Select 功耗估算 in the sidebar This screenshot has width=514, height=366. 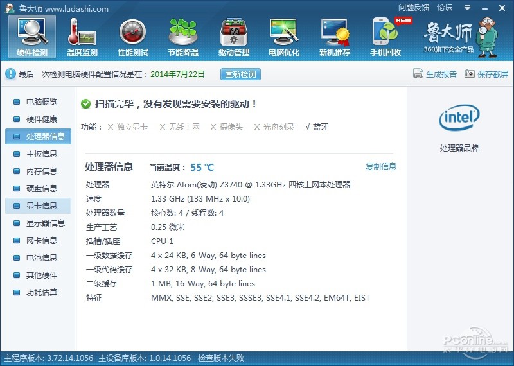click(x=39, y=292)
